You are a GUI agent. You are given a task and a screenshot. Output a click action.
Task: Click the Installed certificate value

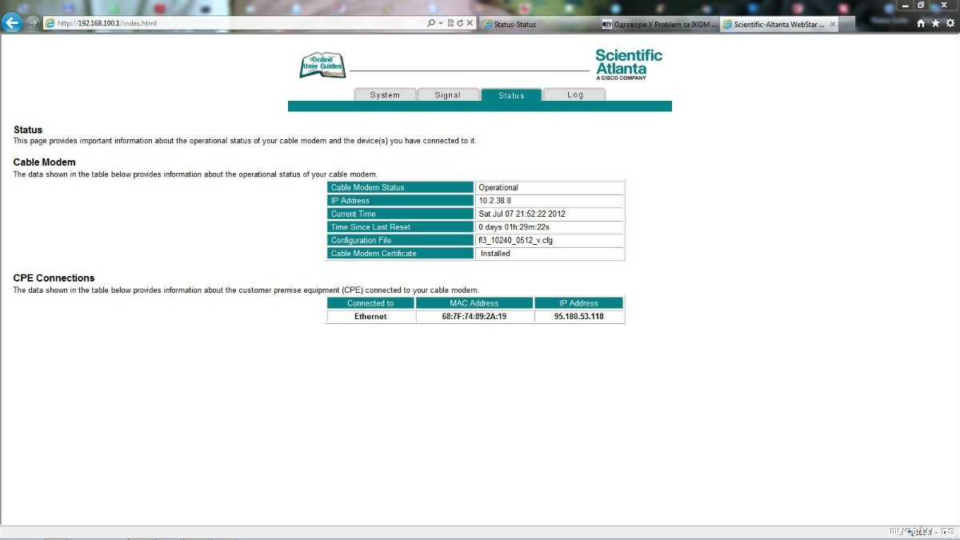[495, 254]
